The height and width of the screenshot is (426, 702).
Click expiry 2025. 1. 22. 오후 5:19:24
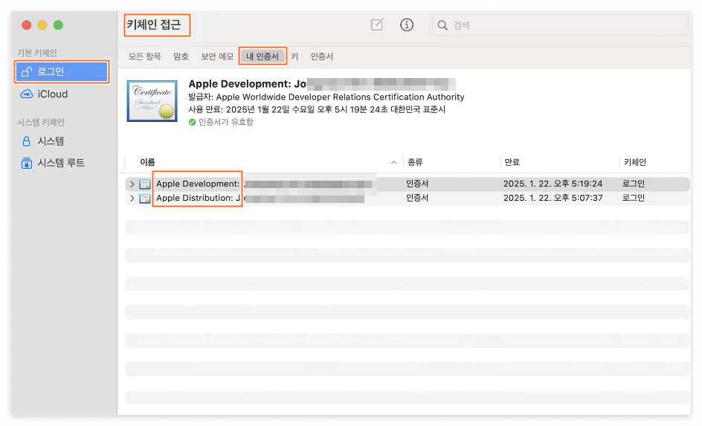tap(553, 184)
